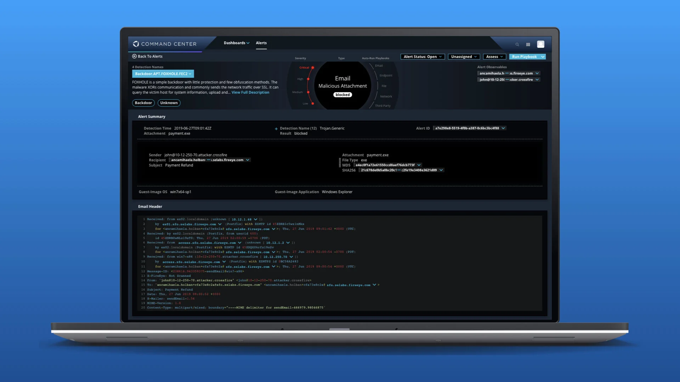The image size is (680, 382).
Task: Click the Run Playbook button
Action: 524,57
